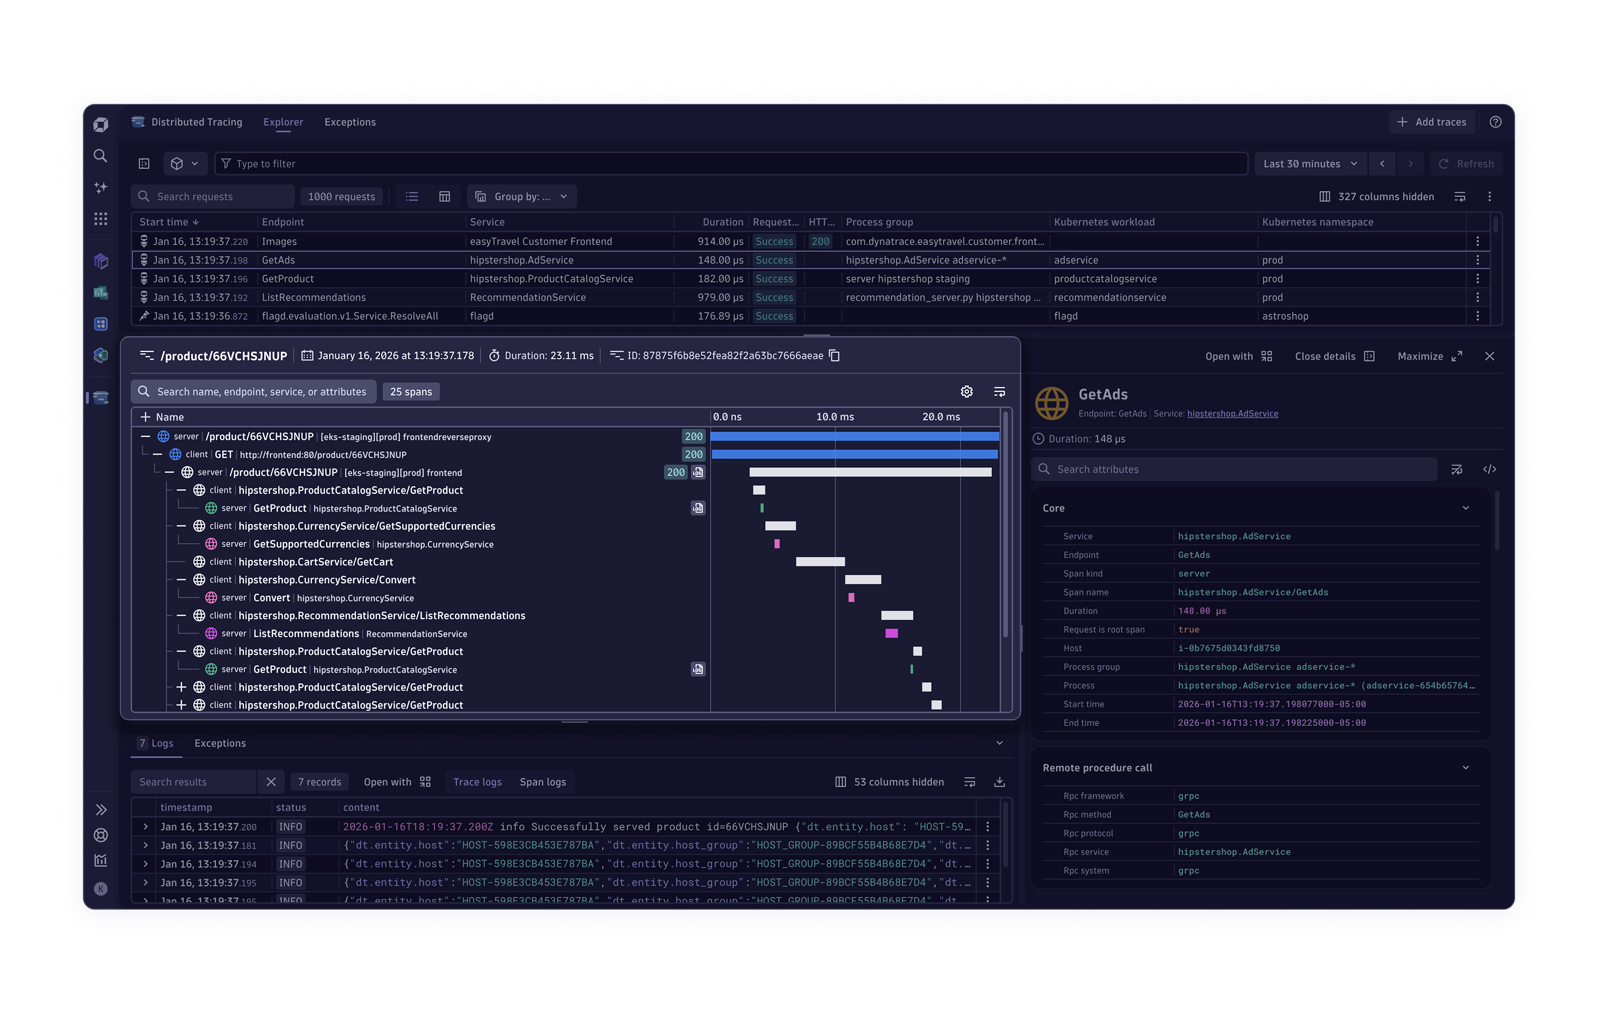
Task: Click the Add traces button
Action: click(x=1431, y=122)
